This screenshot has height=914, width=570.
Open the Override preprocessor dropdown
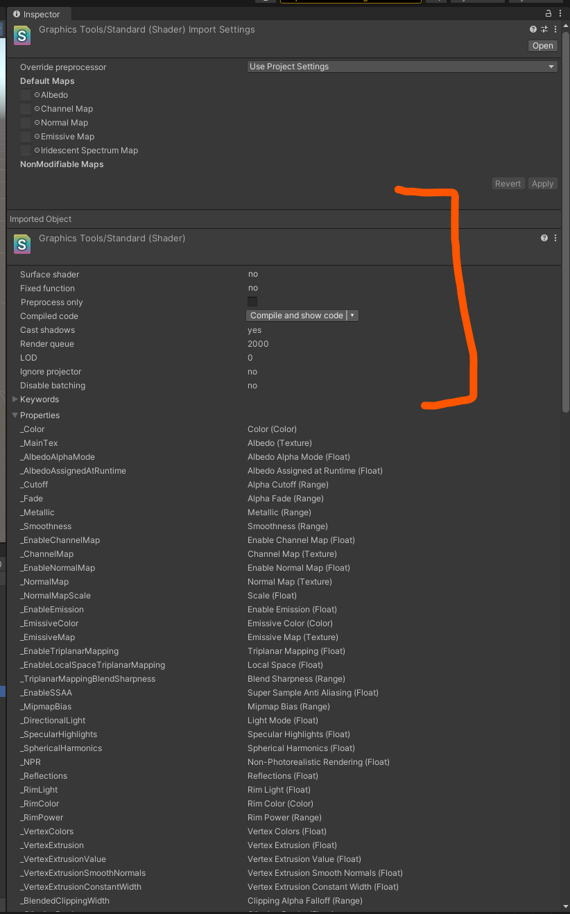[x=402, y=67]
